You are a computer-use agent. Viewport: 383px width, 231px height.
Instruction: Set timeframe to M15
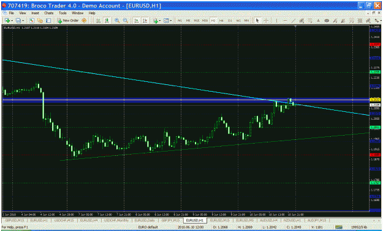click(x=196, y=21)
